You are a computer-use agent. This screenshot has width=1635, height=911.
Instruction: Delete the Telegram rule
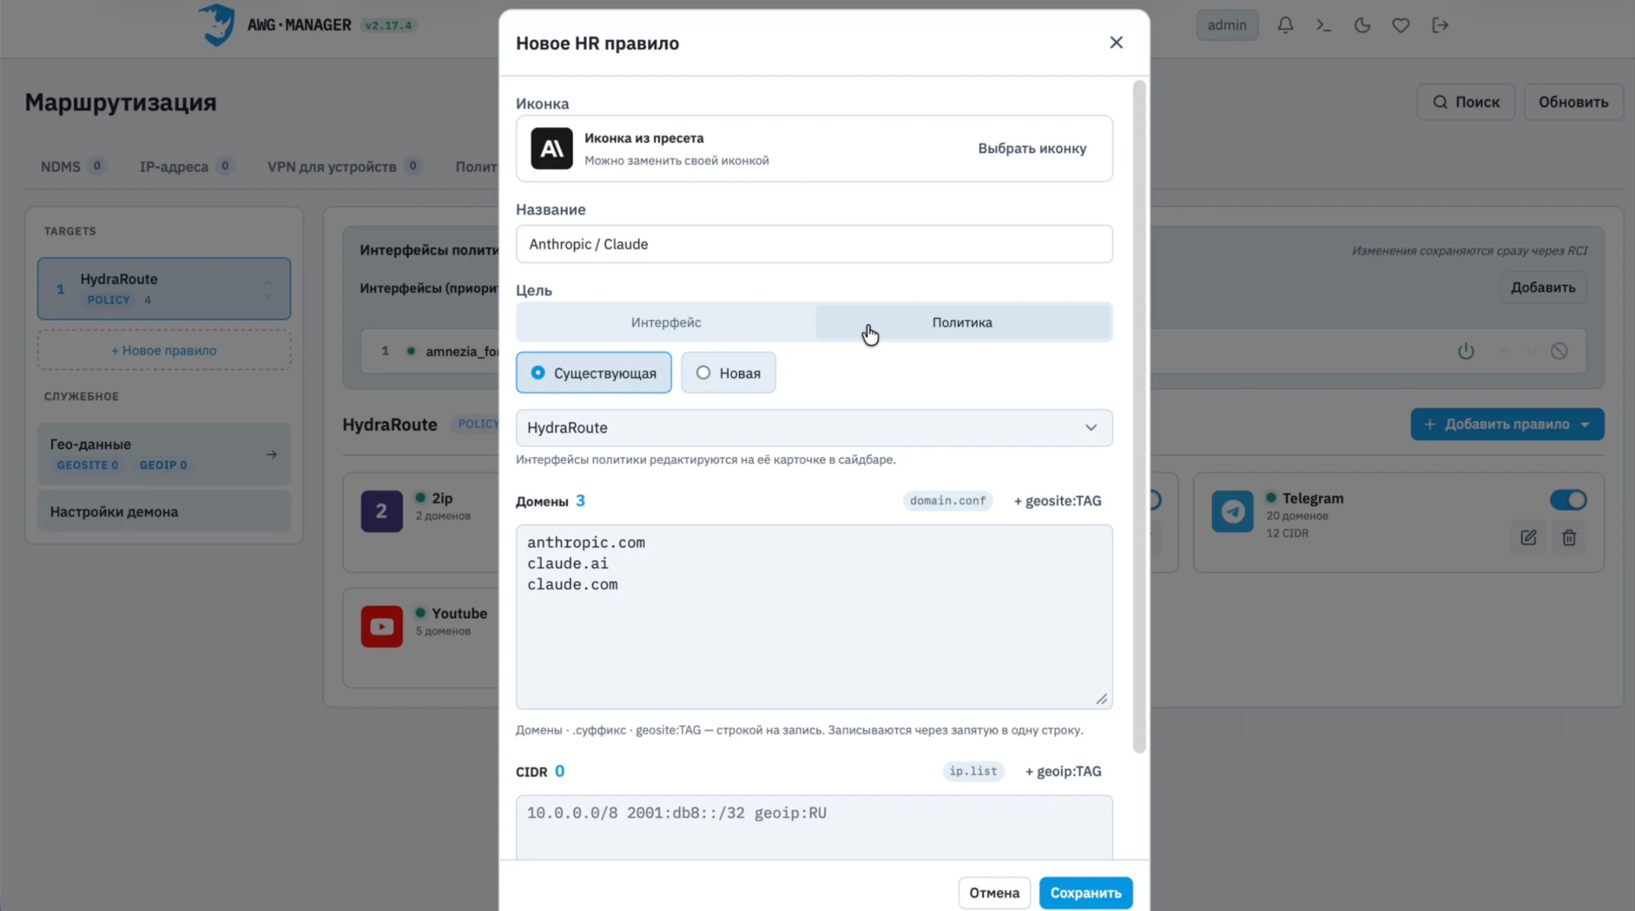(x=1569, y=537)
